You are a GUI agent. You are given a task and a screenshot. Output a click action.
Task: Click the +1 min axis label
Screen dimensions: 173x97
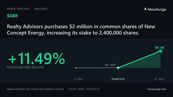click(159, 79)
